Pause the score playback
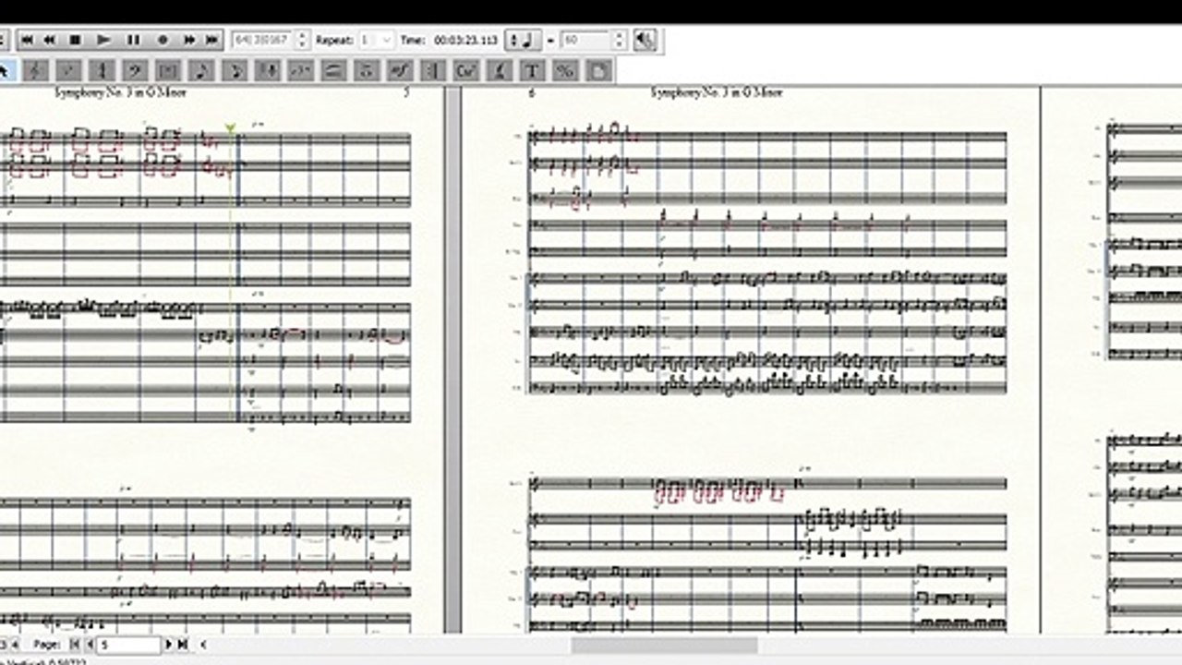Image resolution: width=1182 pixels, height=665 pixels. [x=133, y=41]
